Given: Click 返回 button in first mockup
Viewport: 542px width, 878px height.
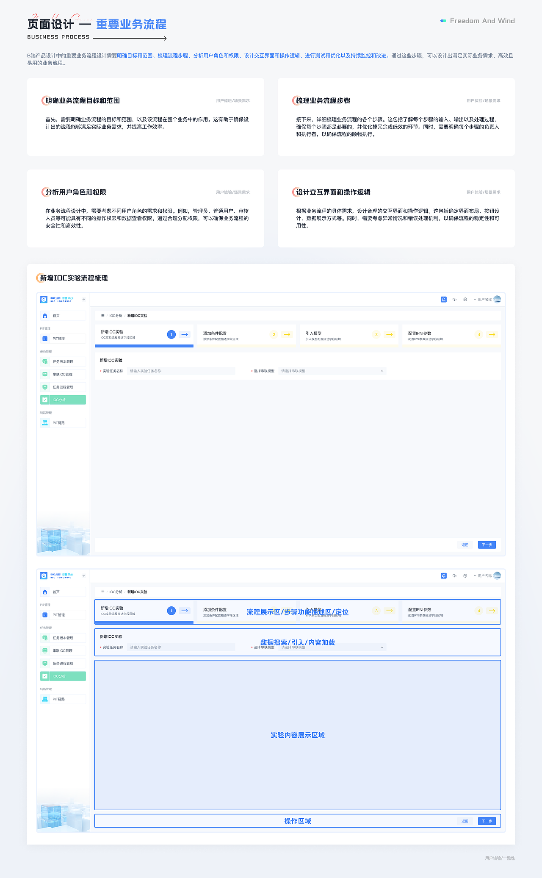Looking at the screenshot, I should click(x=465, y=545).
